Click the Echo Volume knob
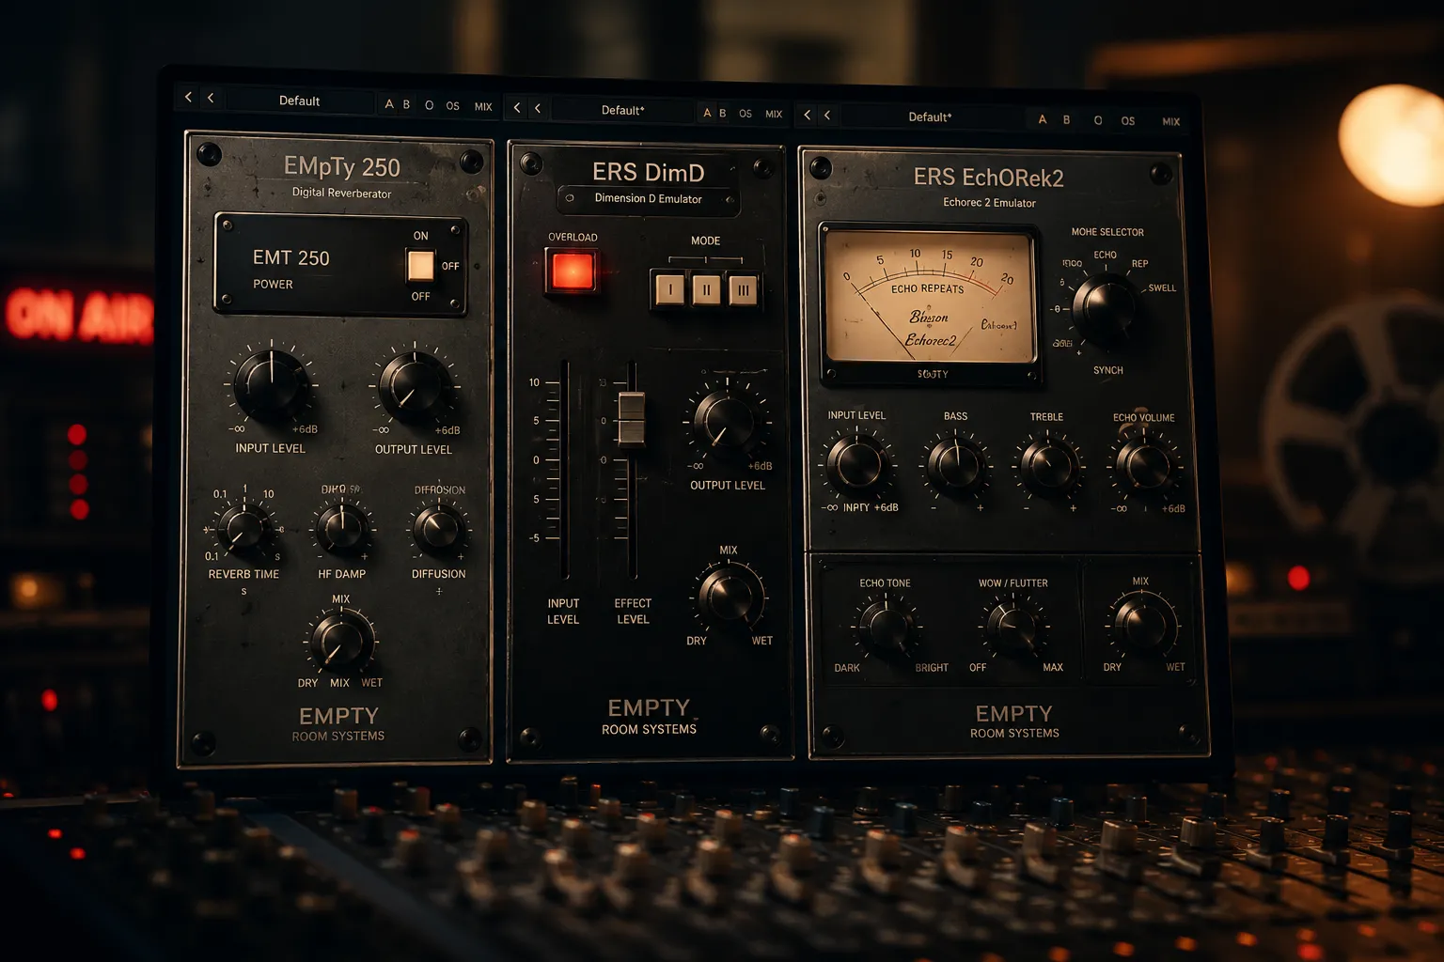This screenshot has height=962, width=1444. pos(1146,465)
